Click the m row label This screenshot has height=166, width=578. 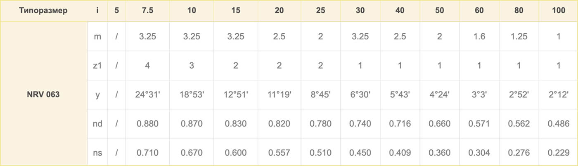click(x=97, y=36)
